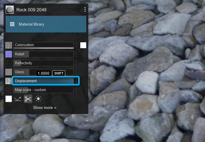Adjust the Displacement slider
205x142 pixels.
pos(44,81)
